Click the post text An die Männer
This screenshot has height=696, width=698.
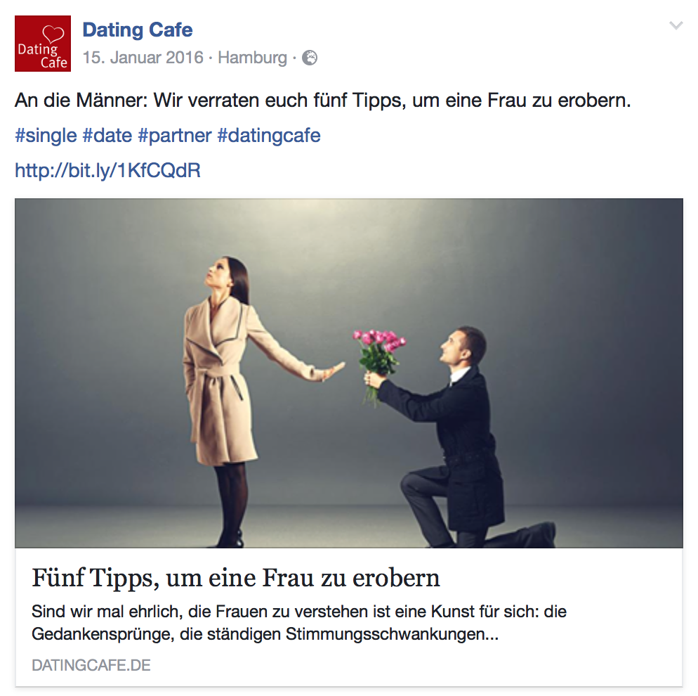pos(323,101)
